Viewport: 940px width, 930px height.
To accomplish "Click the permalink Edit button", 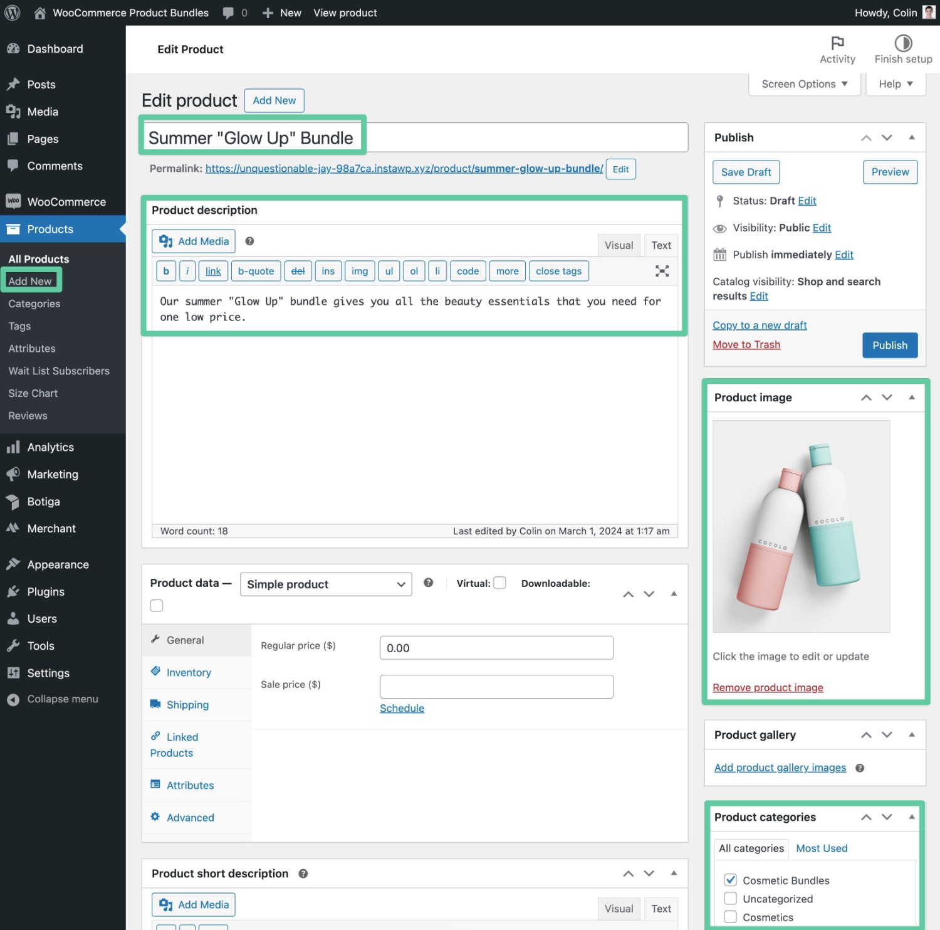I will [620, 169].
